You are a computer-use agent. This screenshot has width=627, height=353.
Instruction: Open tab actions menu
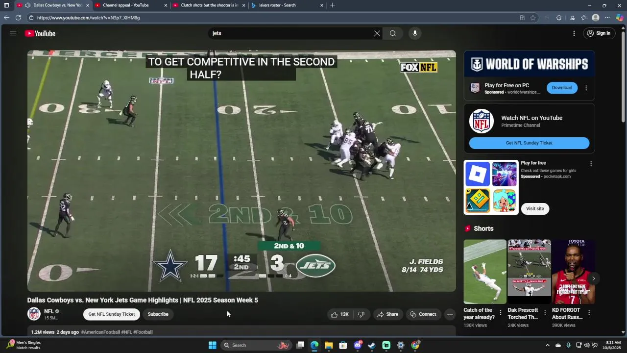6,5
